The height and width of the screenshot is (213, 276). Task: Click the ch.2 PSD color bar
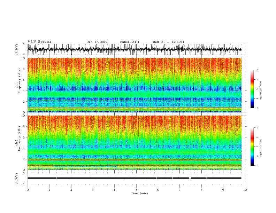coord(252,147)
